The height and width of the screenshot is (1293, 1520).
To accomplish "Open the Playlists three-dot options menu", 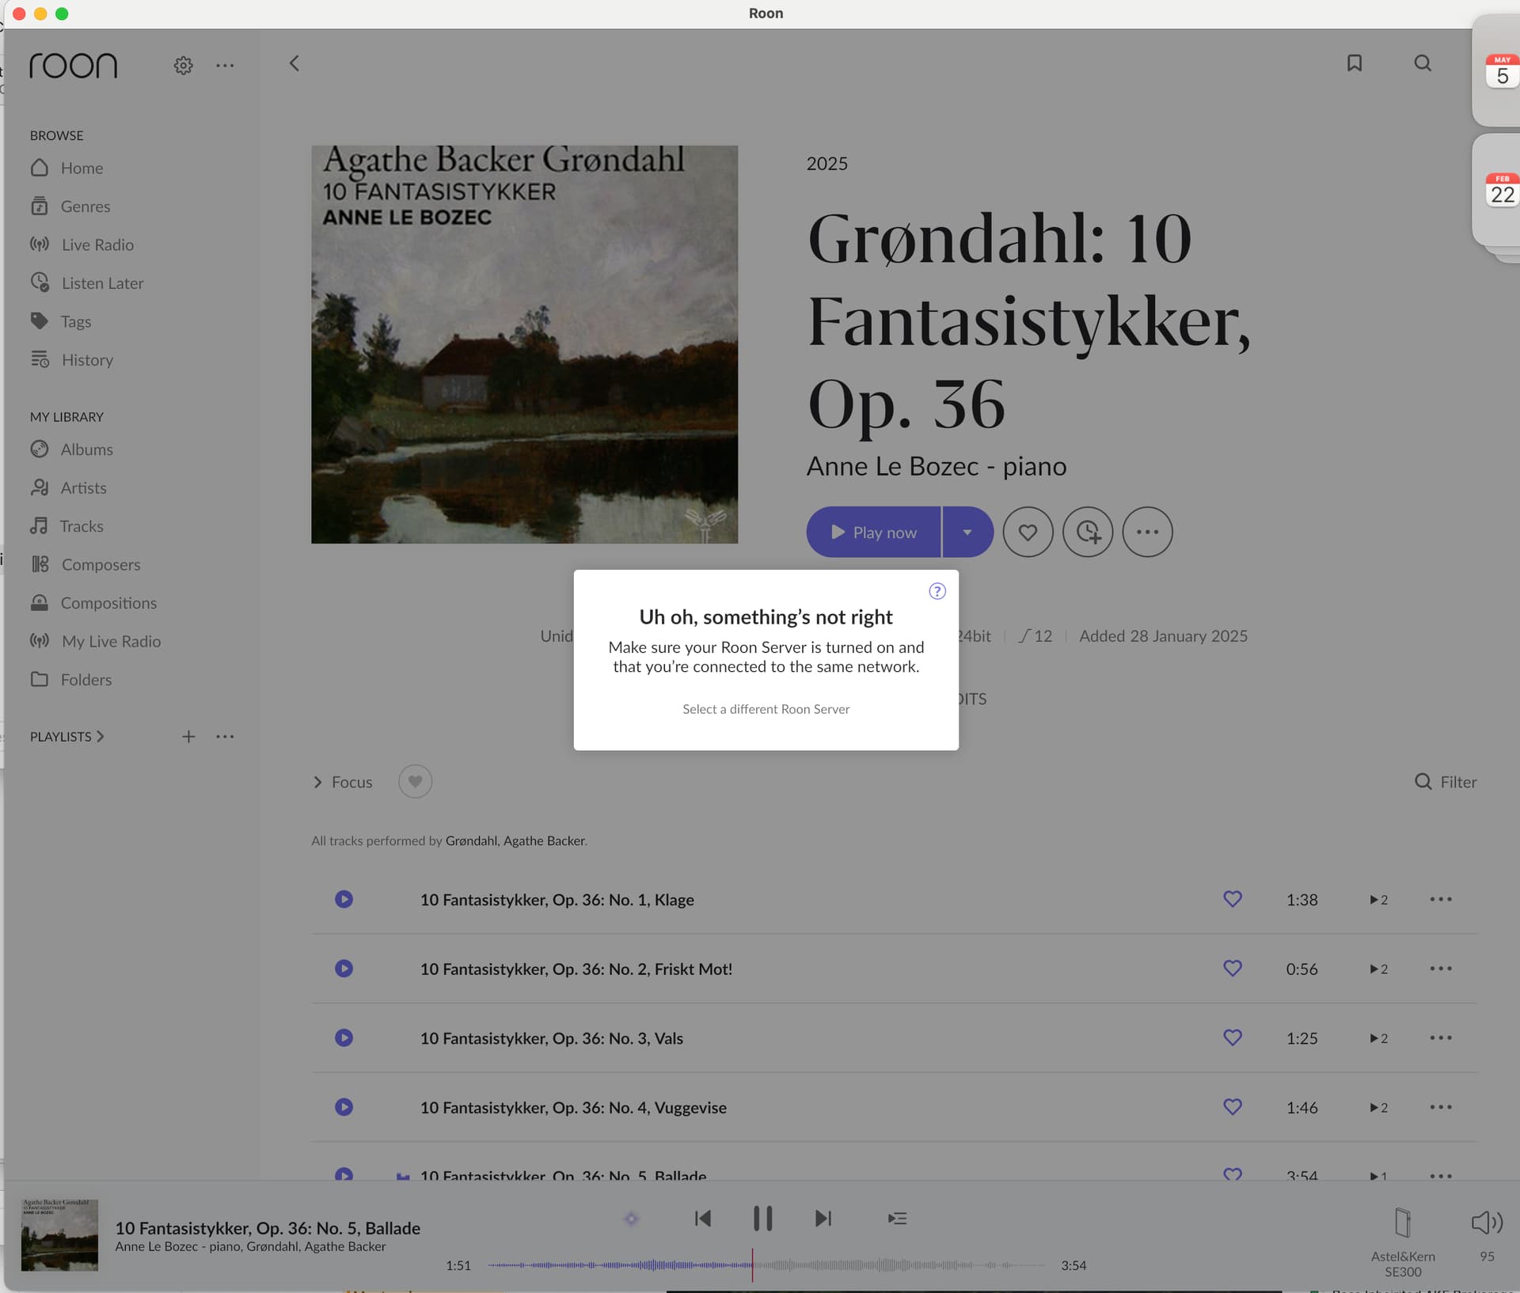I will (x=225, y=737).
